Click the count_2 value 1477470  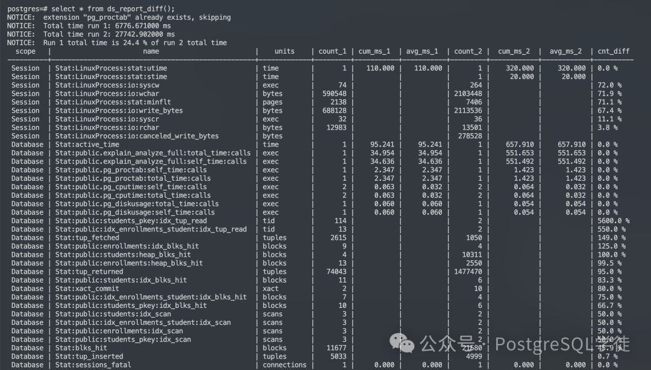[x=468, y=272]
